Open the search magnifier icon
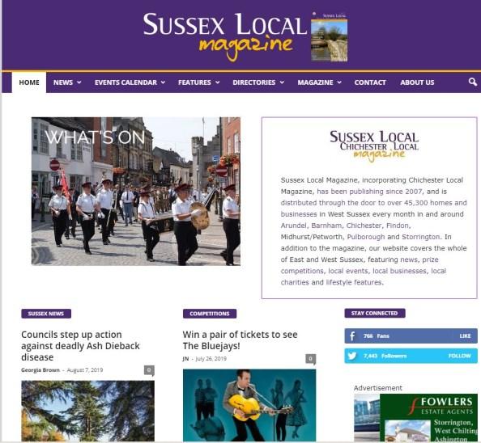Image resolution: width=481 pixels, height=443 pixels. tap(472, 82)
